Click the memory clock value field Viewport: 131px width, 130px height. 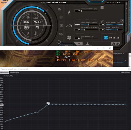point(77,30)
